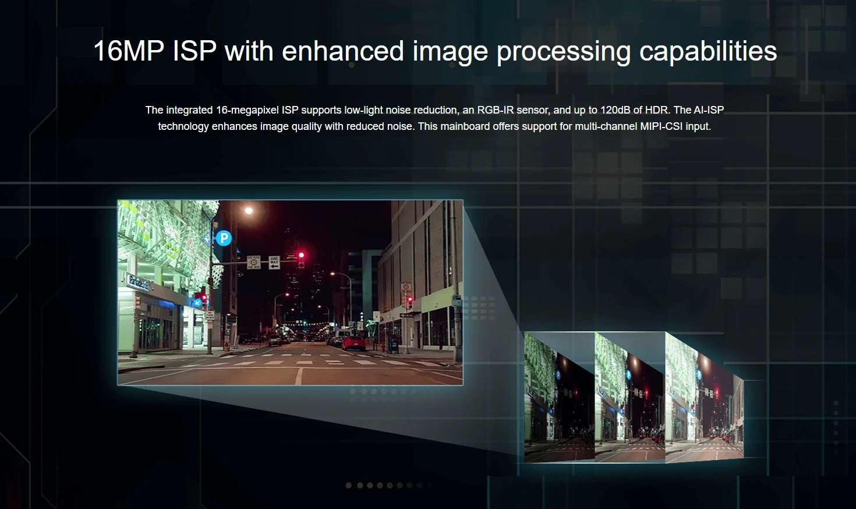This screenshot has height=509, width=856.
Task: Click the ONE WAY arrow sign
Action: (274, 263)
